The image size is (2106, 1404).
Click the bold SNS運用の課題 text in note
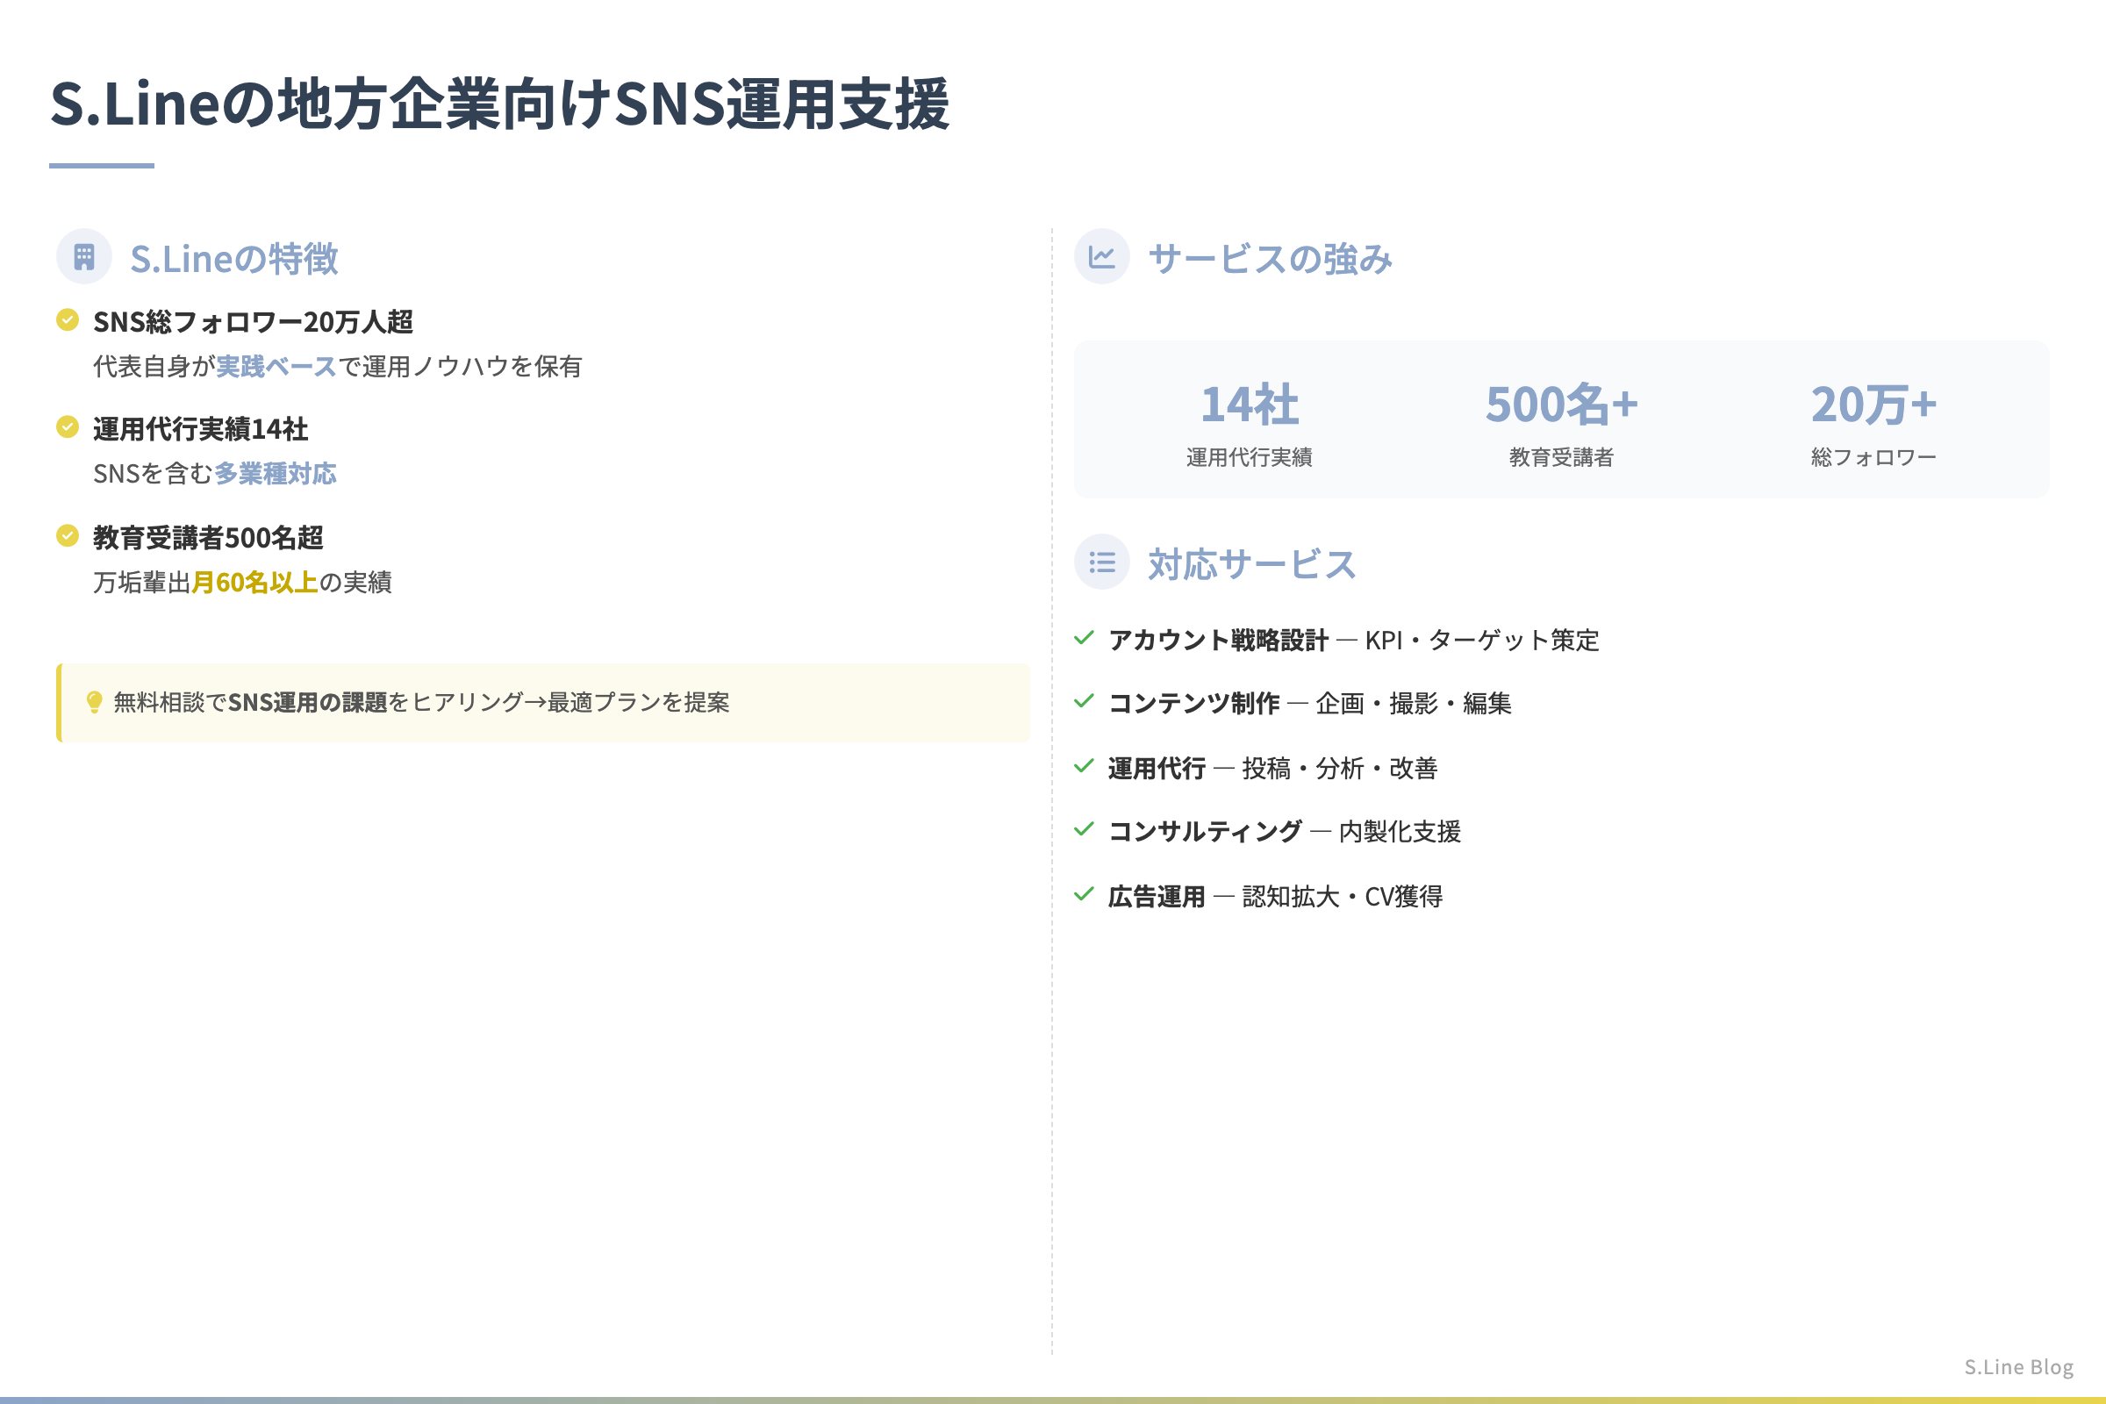[307, 703]
